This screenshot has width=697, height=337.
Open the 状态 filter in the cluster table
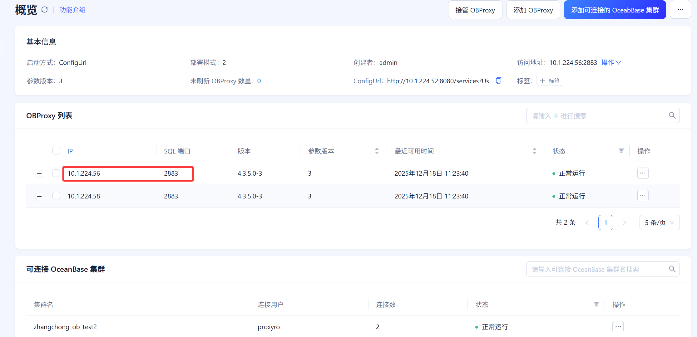point(596,304)
